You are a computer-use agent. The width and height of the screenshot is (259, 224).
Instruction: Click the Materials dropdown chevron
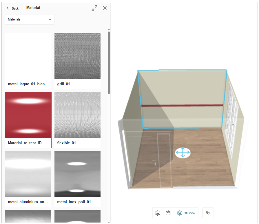click(x=49, y=19)
